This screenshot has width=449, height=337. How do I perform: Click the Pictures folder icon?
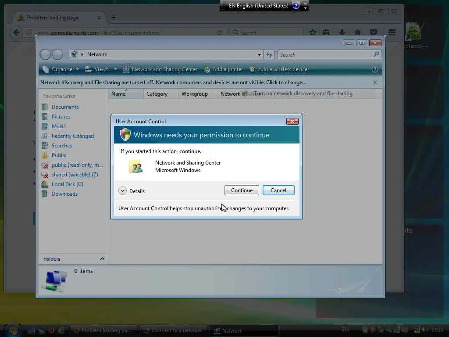pyautogui.click(x=45, y=117)
